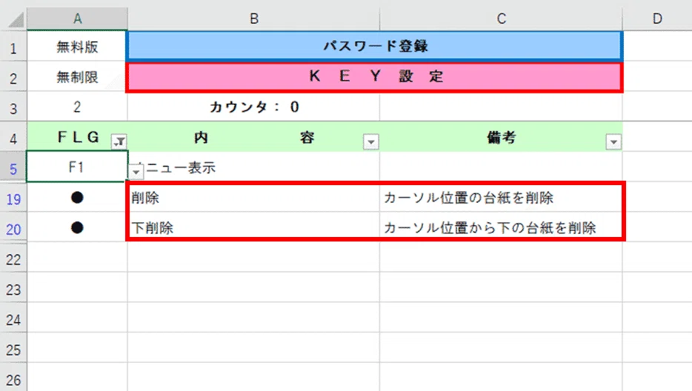Viewport: 692px width, 391px height.
Task: Click the KEY 設定 pink button
Action: tap(375, 77)
